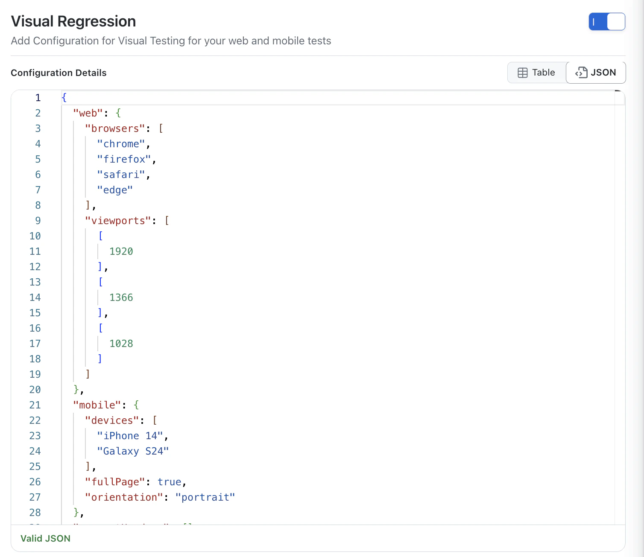
Task: Switch to the JSON view tab
Action: (x=596, y=73)
